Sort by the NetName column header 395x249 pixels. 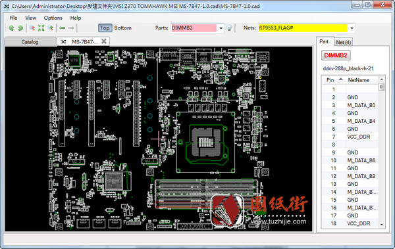tap(361, 80)
